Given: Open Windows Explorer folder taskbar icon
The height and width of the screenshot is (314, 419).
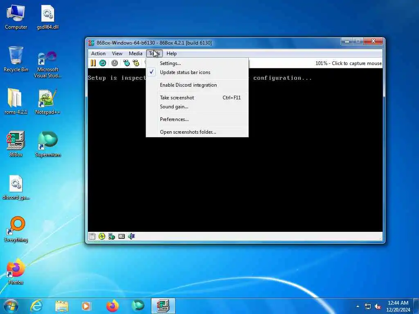Looking at the screenshot, I should pos(62,306).
